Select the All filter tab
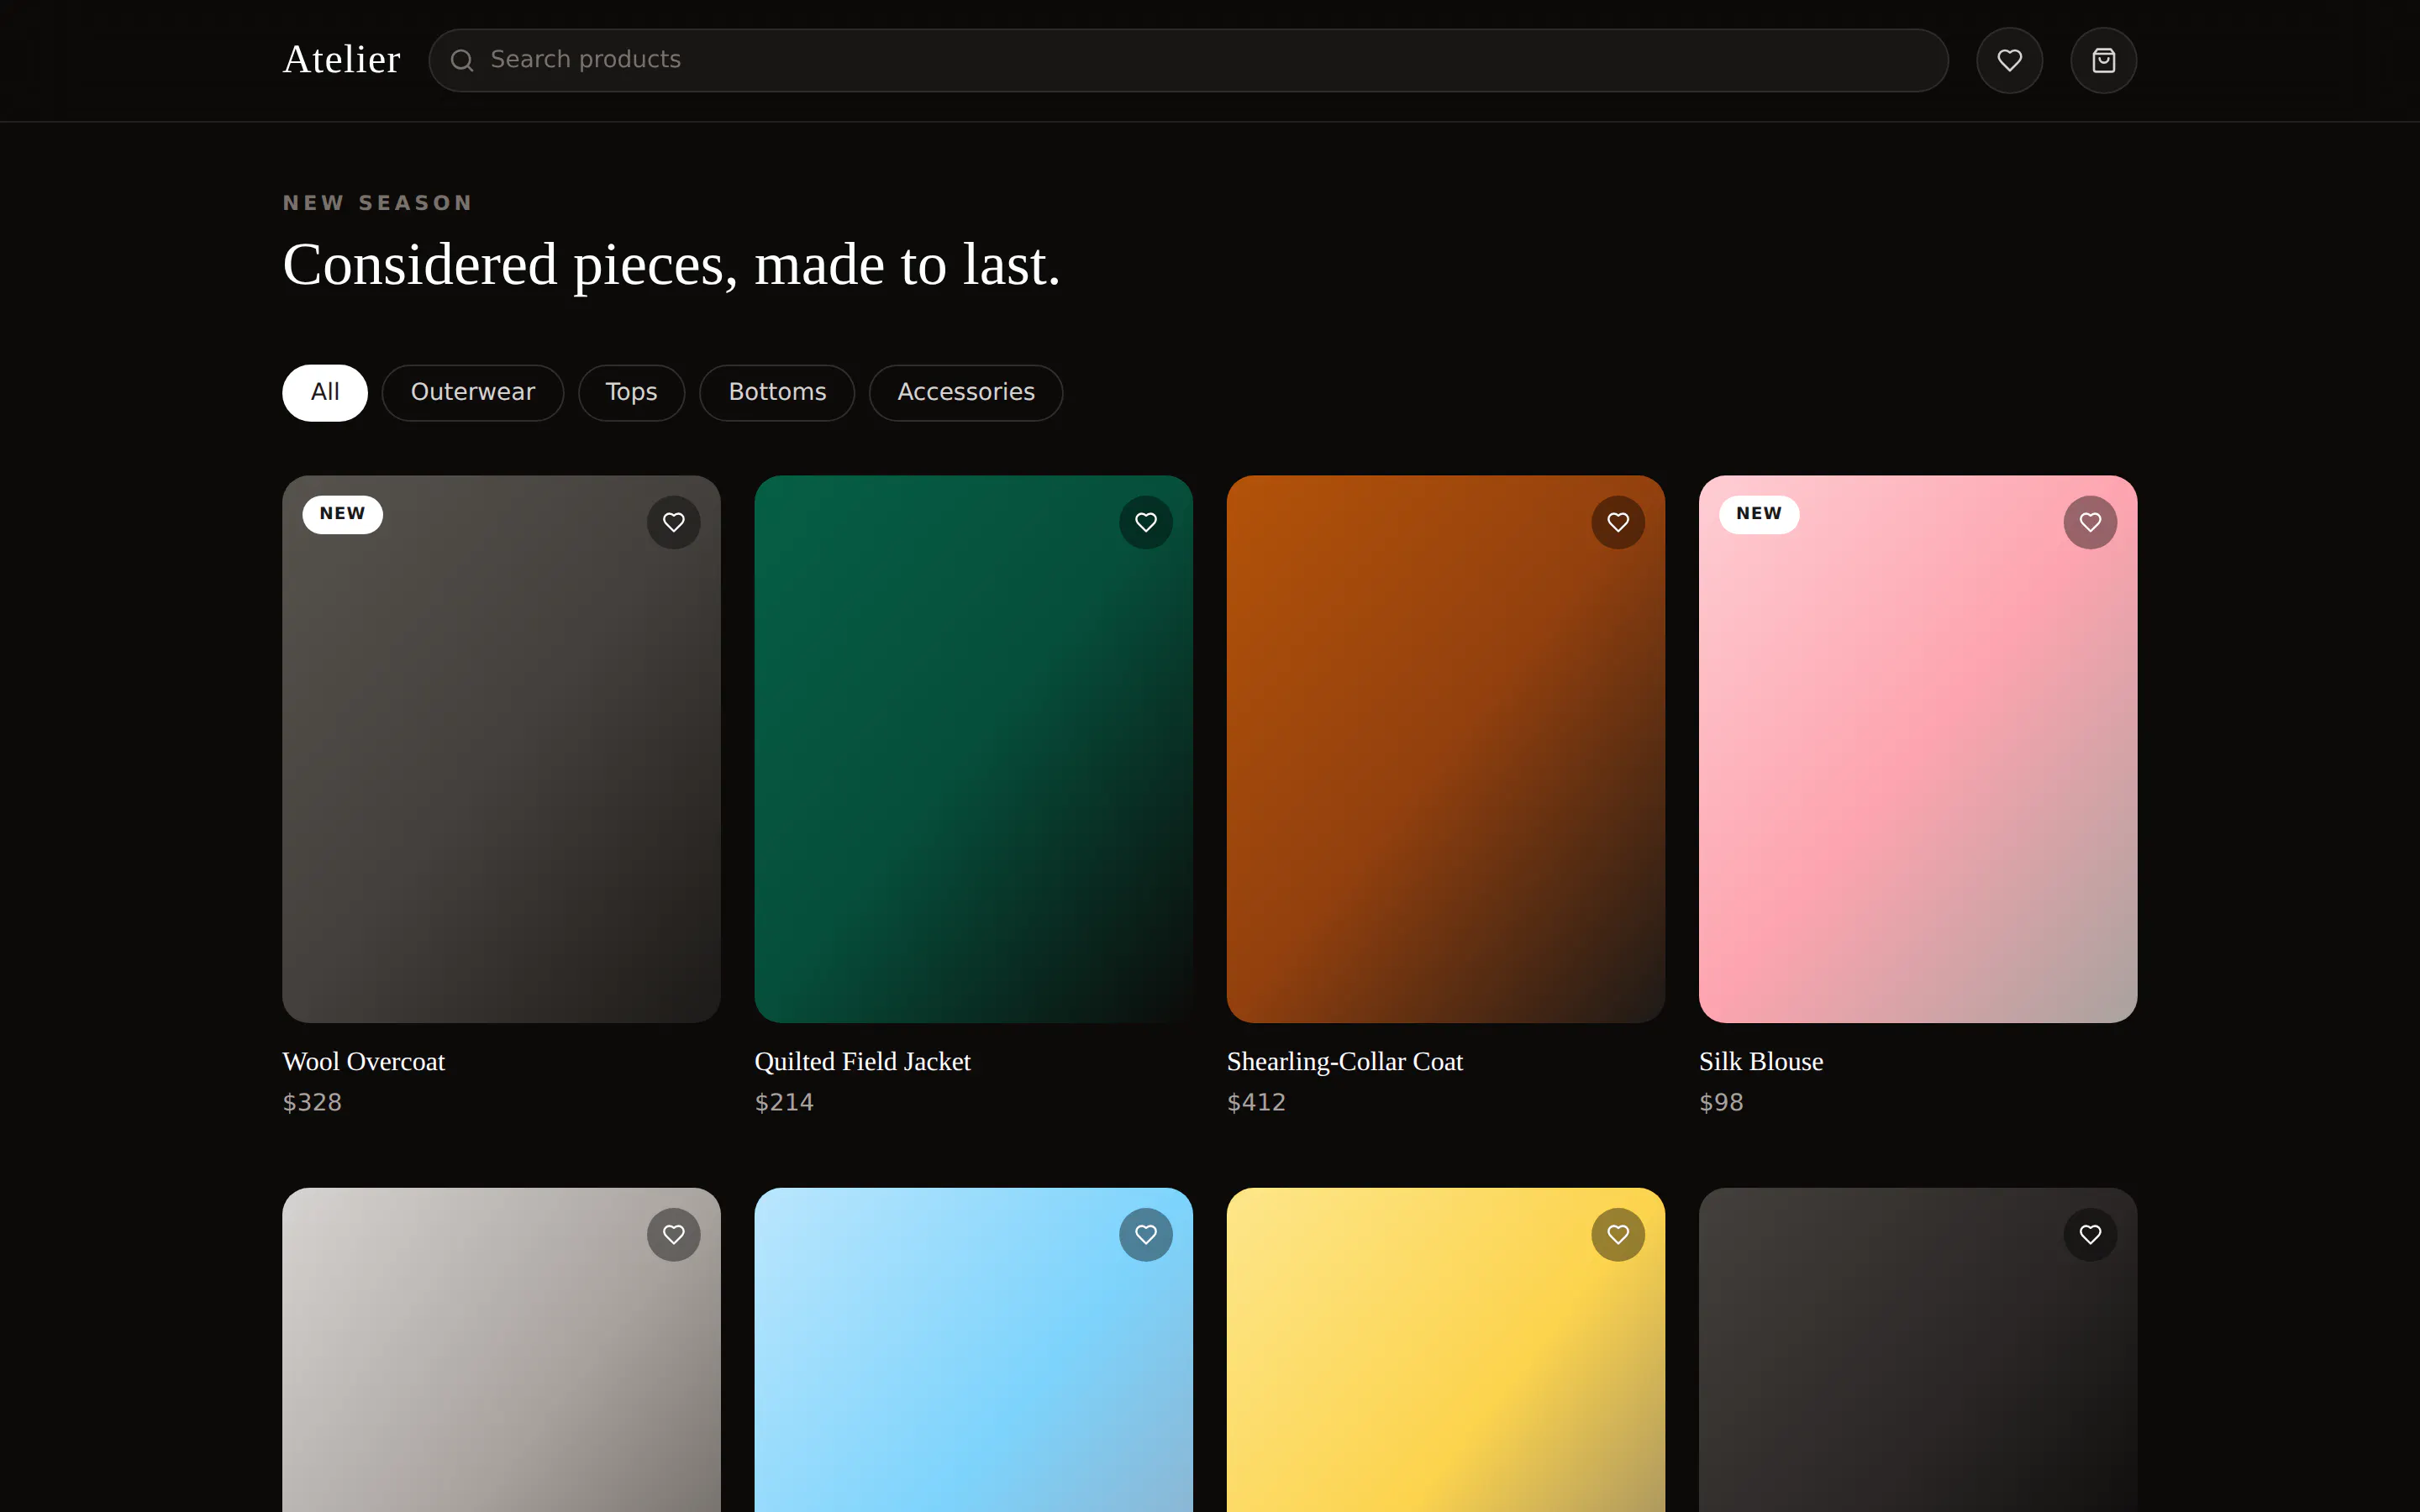Viewport: 2420px width, 1512px height. (325, 392)
